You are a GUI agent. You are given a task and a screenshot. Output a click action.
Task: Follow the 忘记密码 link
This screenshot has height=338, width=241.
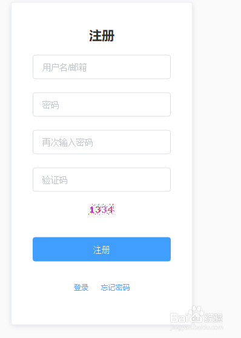(x=115, y=287)
